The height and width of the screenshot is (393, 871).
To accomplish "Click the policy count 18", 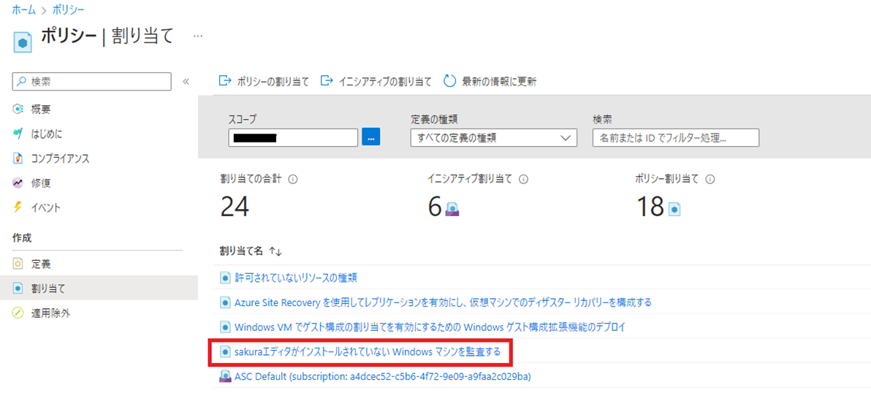I will point(650,207).
